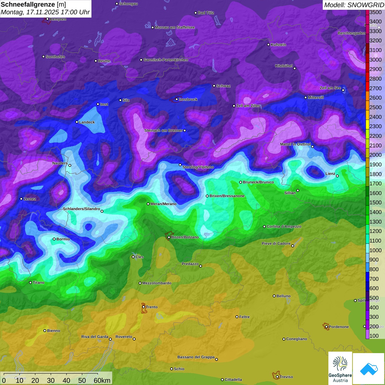Click the Meran/Merano location dot
The height and width of the screenshot is (385, 385).
coord(148,204)
